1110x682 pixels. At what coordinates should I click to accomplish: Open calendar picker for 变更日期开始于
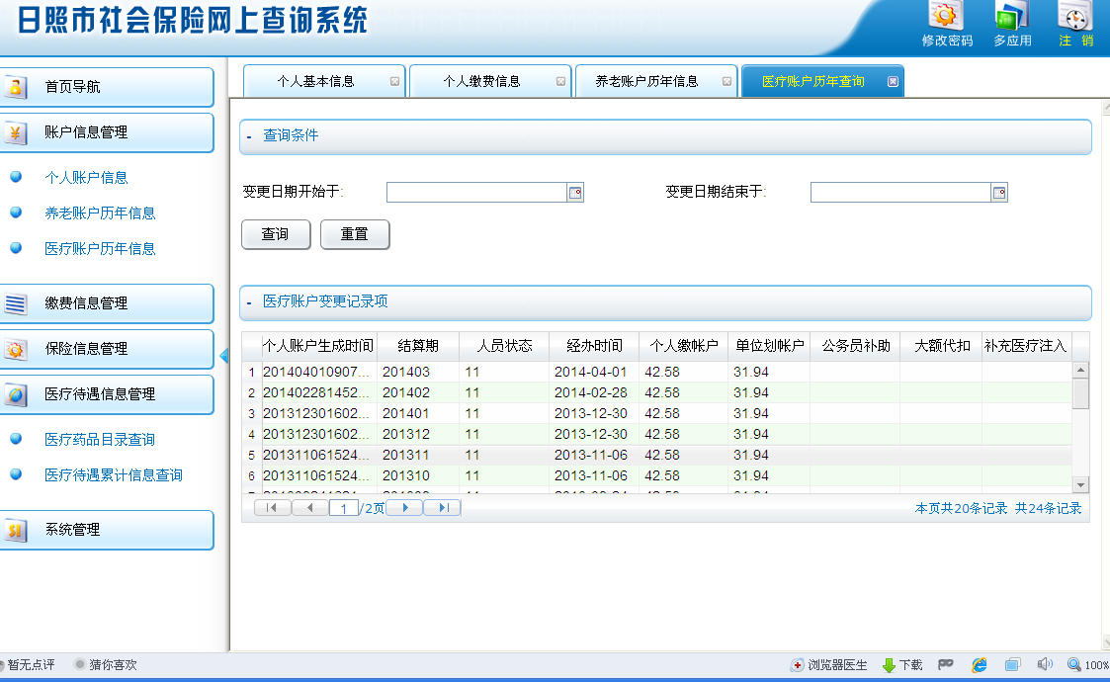pyautogui.click(x=575, y=193)
